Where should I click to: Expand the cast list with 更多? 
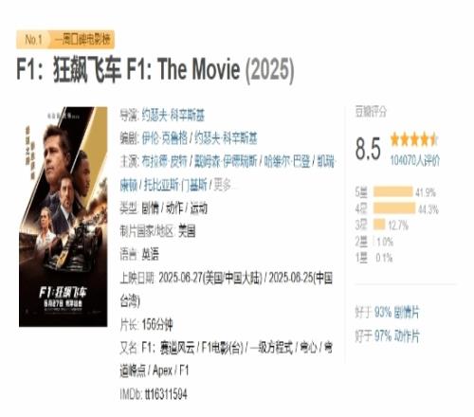click(223, 185)
